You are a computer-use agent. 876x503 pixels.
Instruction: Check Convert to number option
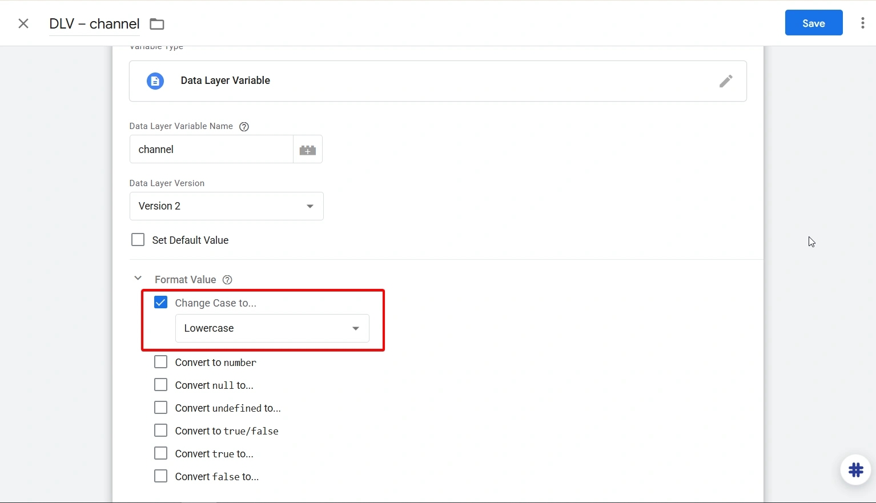[x=161, y=362]
